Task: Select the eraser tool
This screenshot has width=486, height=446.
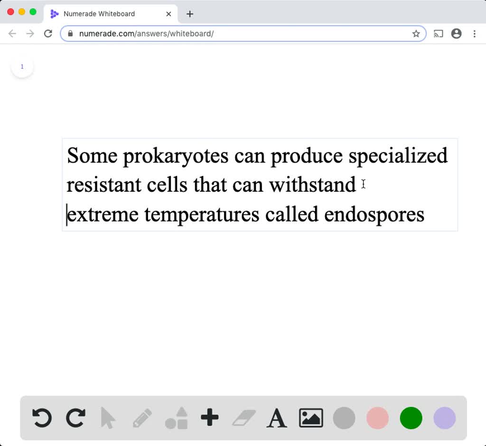Action: 243,418
